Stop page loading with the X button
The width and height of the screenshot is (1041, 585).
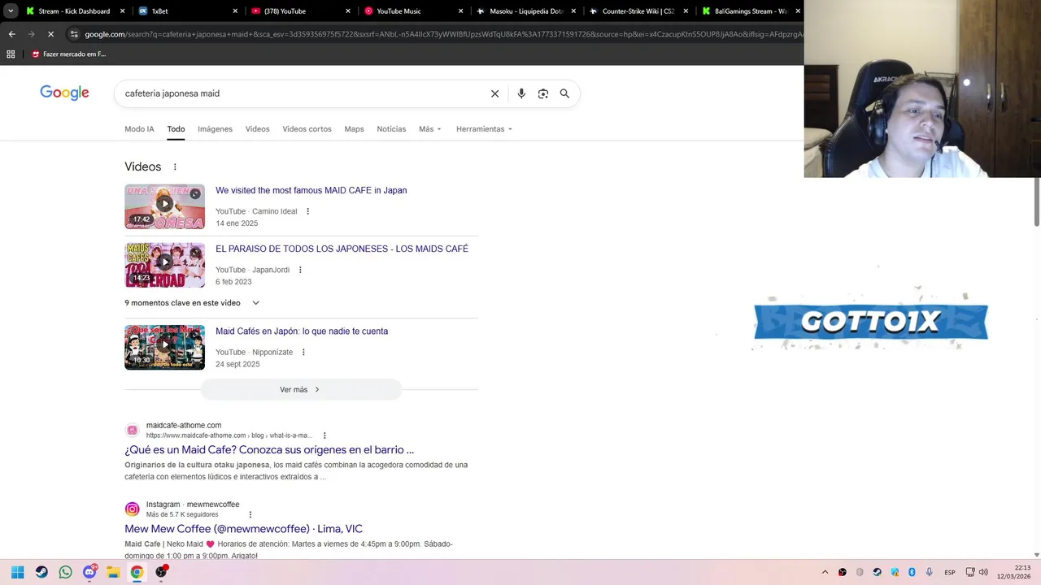(50, 34)
